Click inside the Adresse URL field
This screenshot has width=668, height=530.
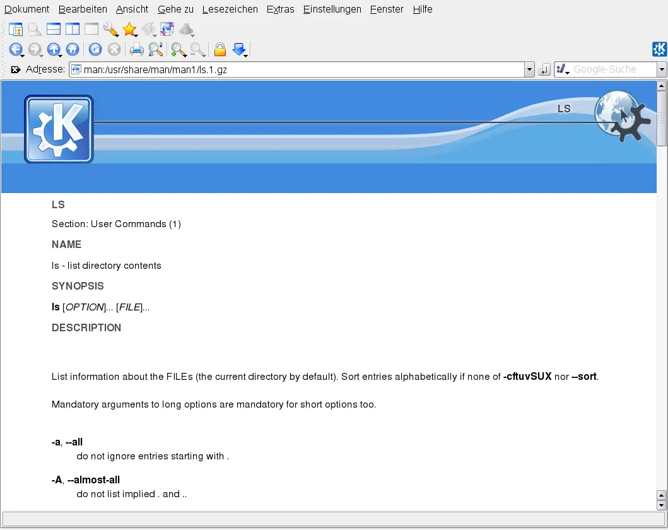tap(303, 69)
